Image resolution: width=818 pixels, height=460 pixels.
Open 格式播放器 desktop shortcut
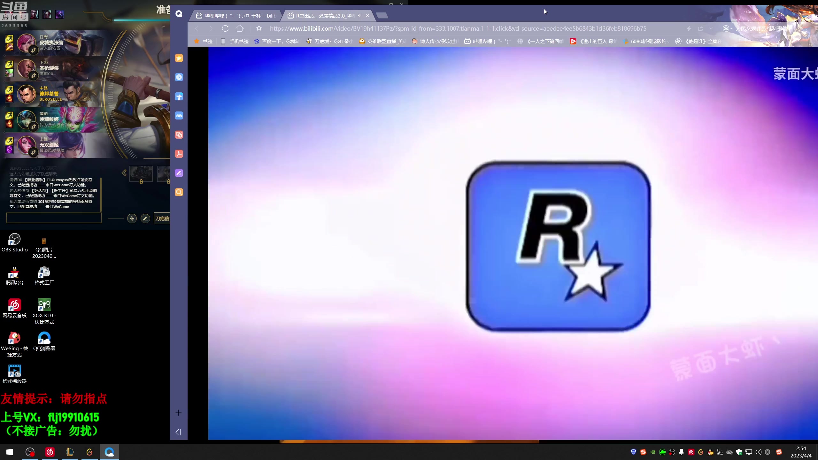tap(15, 375)
